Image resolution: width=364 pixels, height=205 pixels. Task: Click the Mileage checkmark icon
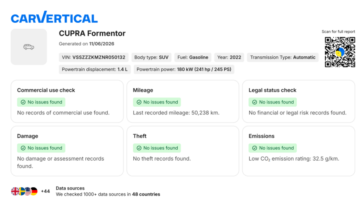(x=139, y=102)
